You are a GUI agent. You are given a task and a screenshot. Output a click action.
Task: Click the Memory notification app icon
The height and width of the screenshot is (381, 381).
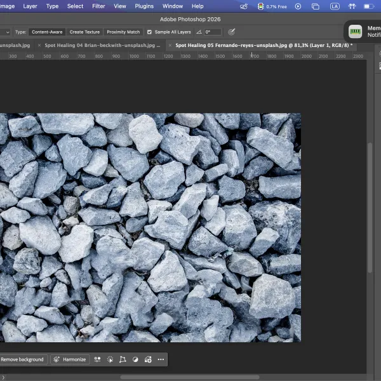click(355, 32)
